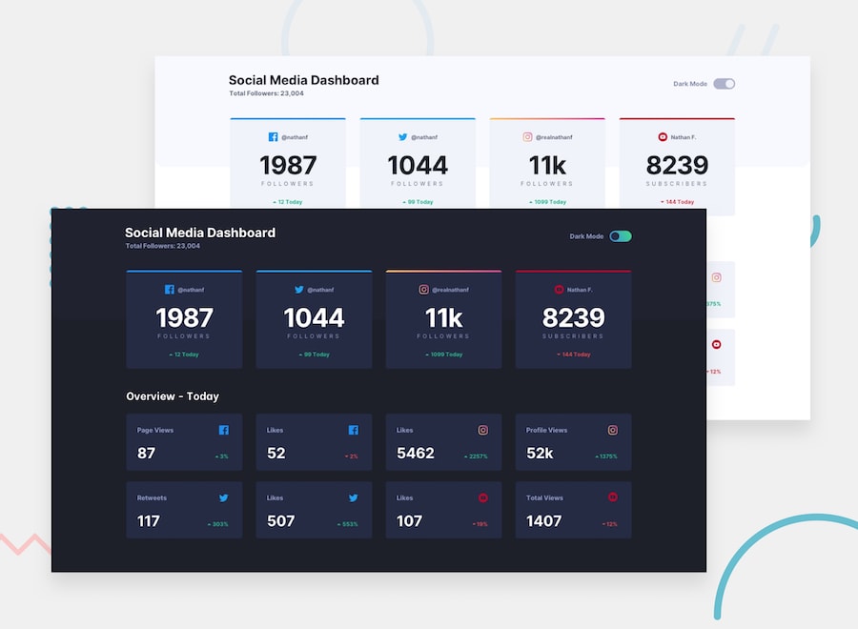The image size is (858, 629).
Task: Click the YouTube icon on the Total Views card
Action: point(613,497)
